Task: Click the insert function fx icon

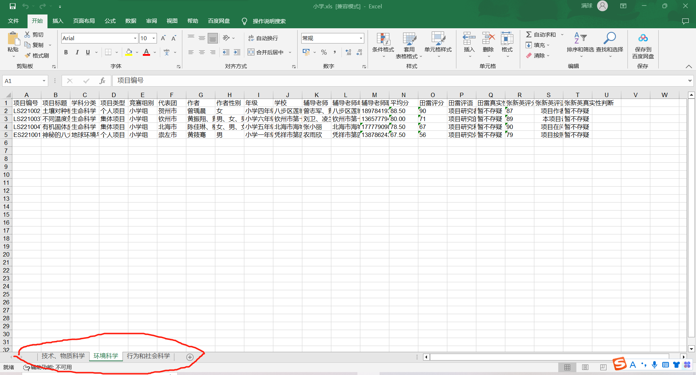Action: [102, 81]
